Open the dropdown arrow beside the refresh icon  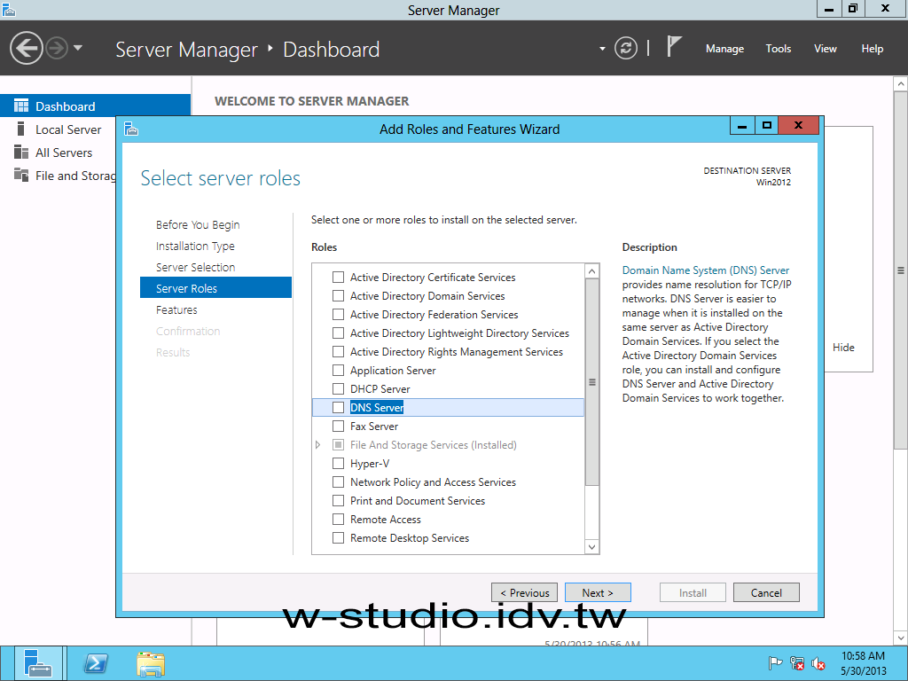click(x=602, y=49)
